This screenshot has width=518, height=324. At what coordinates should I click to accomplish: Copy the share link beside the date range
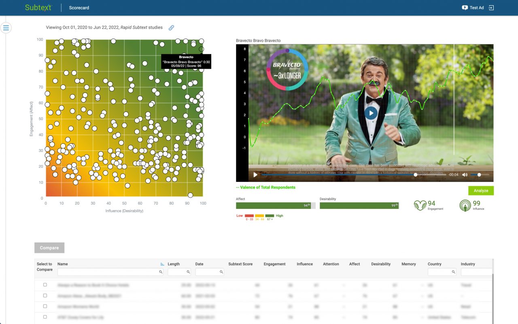pyautogui.click(x=171, y=27)
